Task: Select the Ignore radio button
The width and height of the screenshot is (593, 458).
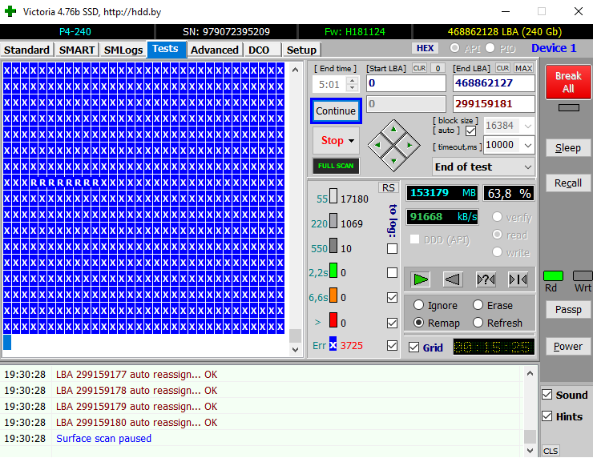Action: tap(418, 304)
